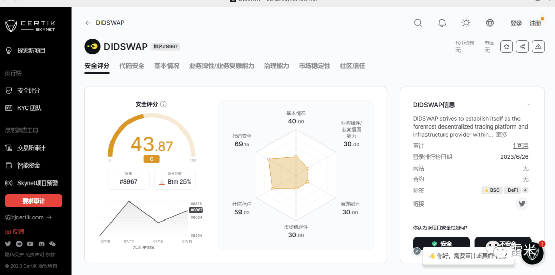Select the 安全评分 tab
555x275 pixels.
coord(97,66)
